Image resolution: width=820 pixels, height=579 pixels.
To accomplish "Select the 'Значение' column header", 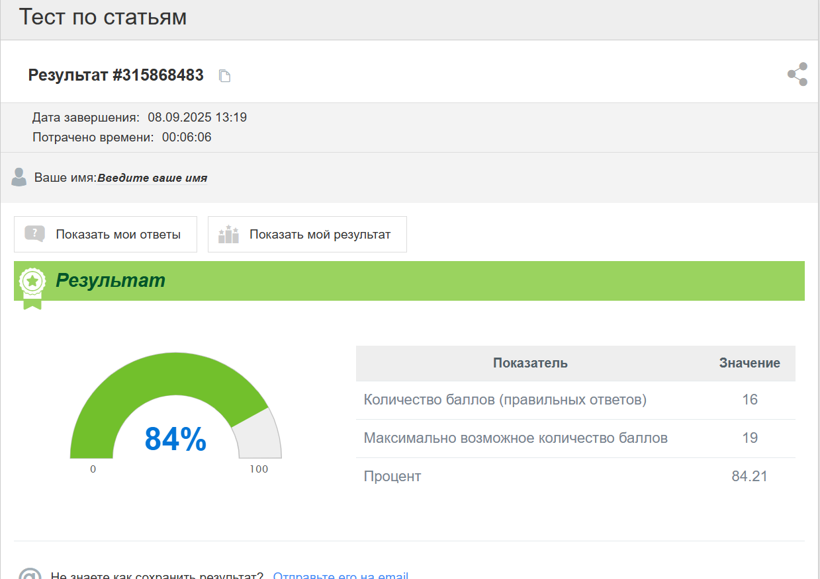I will point(749,363).
